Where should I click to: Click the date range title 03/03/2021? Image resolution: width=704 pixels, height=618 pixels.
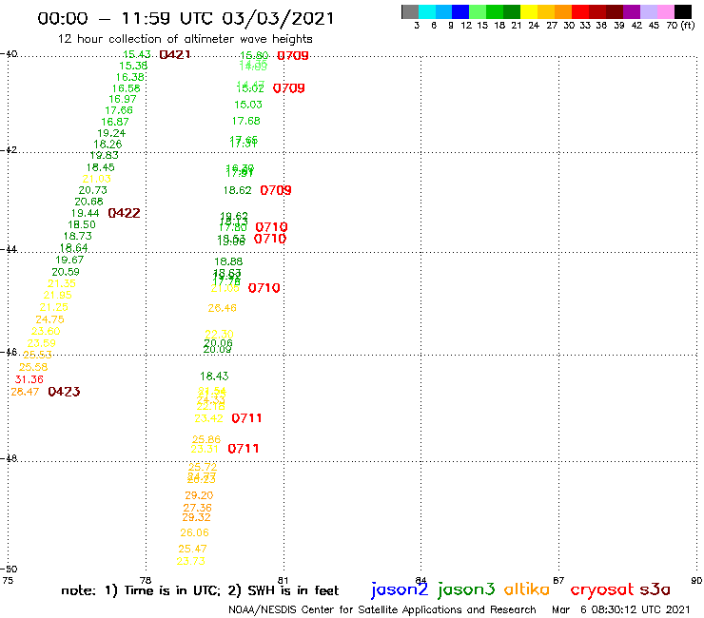pyautogui.click(x=278, y=18)
